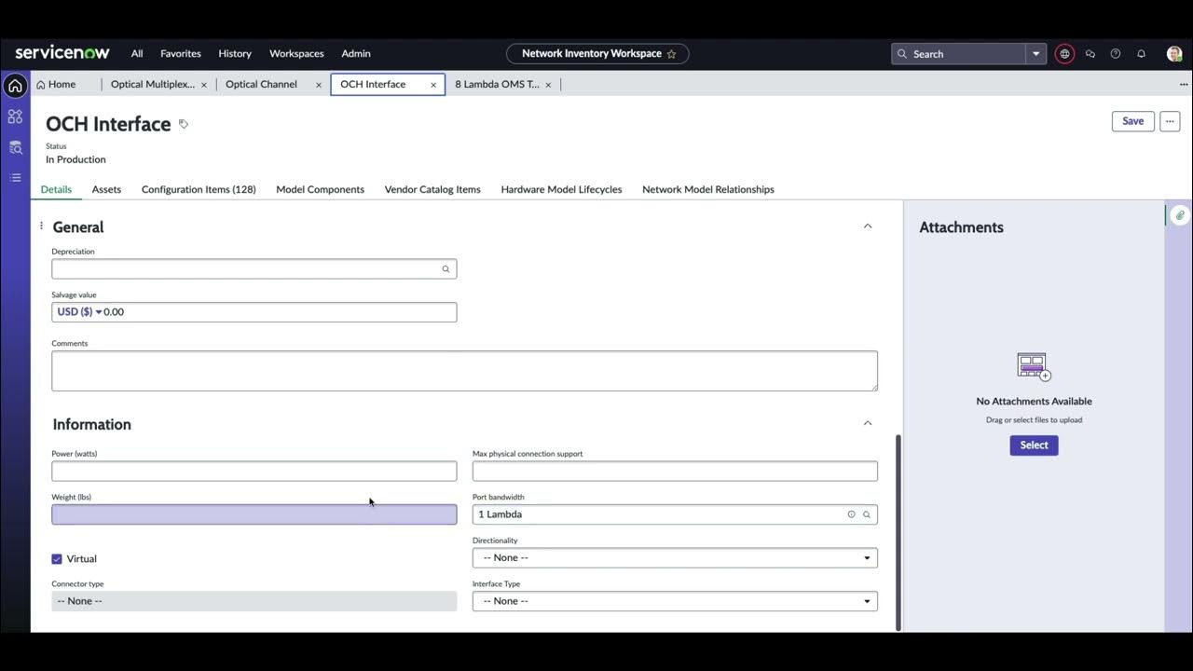
Task: Open the globe scope selector icon
Action: [x=1064, y=54]
